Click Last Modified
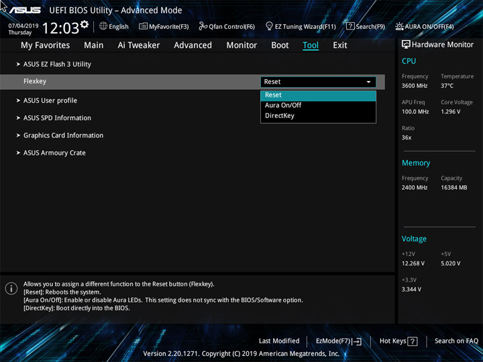483x362 pixels. 279,341
